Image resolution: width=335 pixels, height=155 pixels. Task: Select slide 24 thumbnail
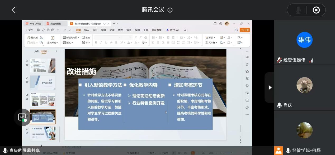pyautogui.click(x=43, y=83)
